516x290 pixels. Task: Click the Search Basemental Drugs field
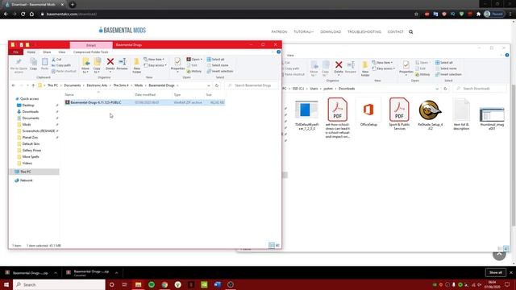point(252,85)
